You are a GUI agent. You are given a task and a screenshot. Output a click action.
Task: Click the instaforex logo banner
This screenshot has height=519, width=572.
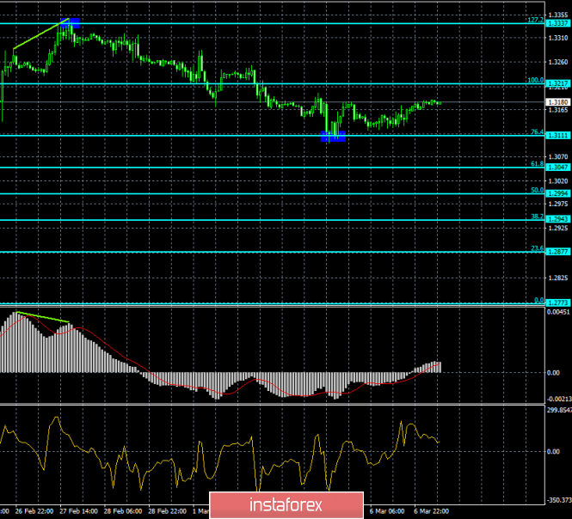click(x=286, y=505)
